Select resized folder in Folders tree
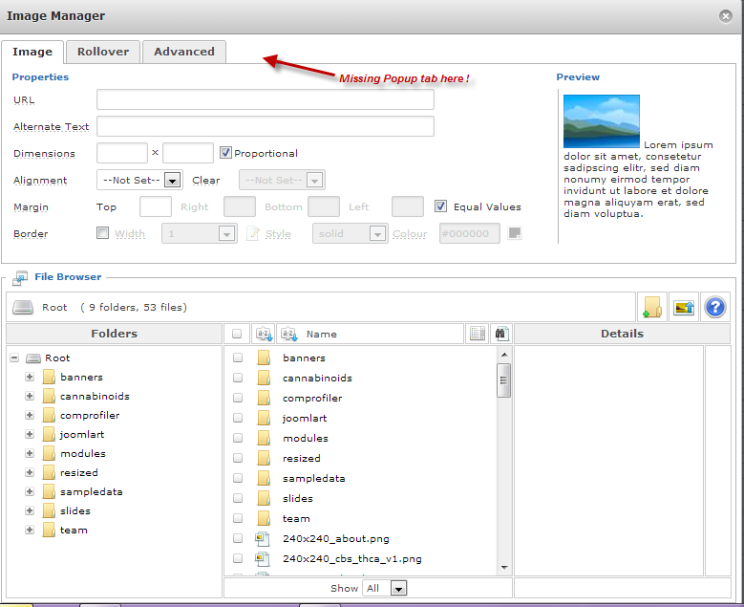Image resolution: width=744 pixels, height=607 pixels. point(79,472)
